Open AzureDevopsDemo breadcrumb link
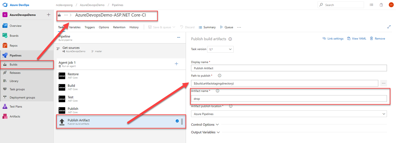 (92, 5)
